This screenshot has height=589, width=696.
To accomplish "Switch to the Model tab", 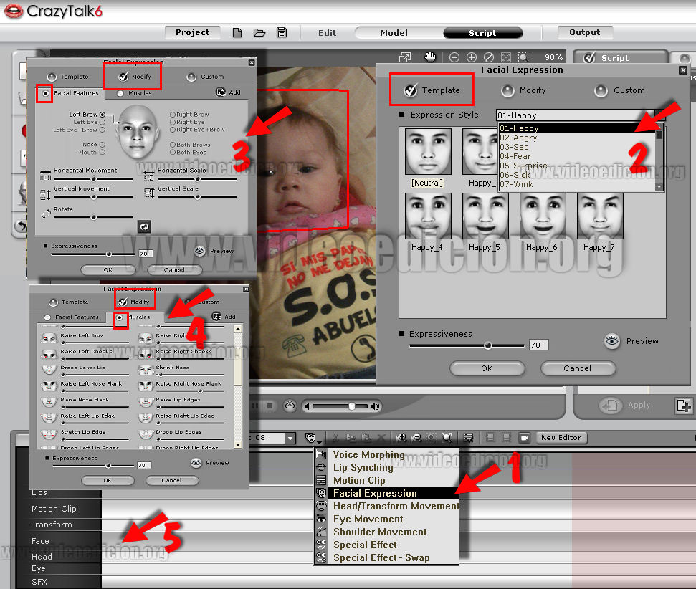I will pos(394,33).
